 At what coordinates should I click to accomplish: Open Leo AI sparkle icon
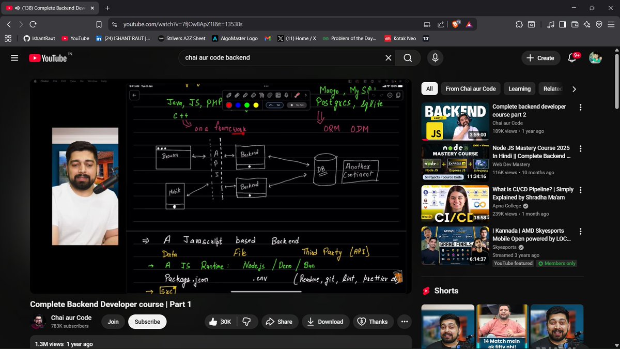pos(587,24)
